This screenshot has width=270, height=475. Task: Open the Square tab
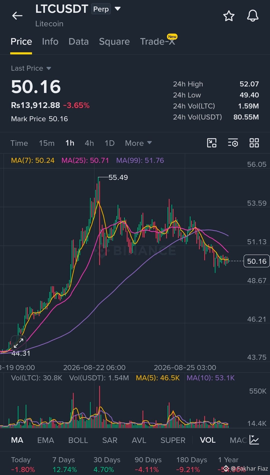click(114, 42)
